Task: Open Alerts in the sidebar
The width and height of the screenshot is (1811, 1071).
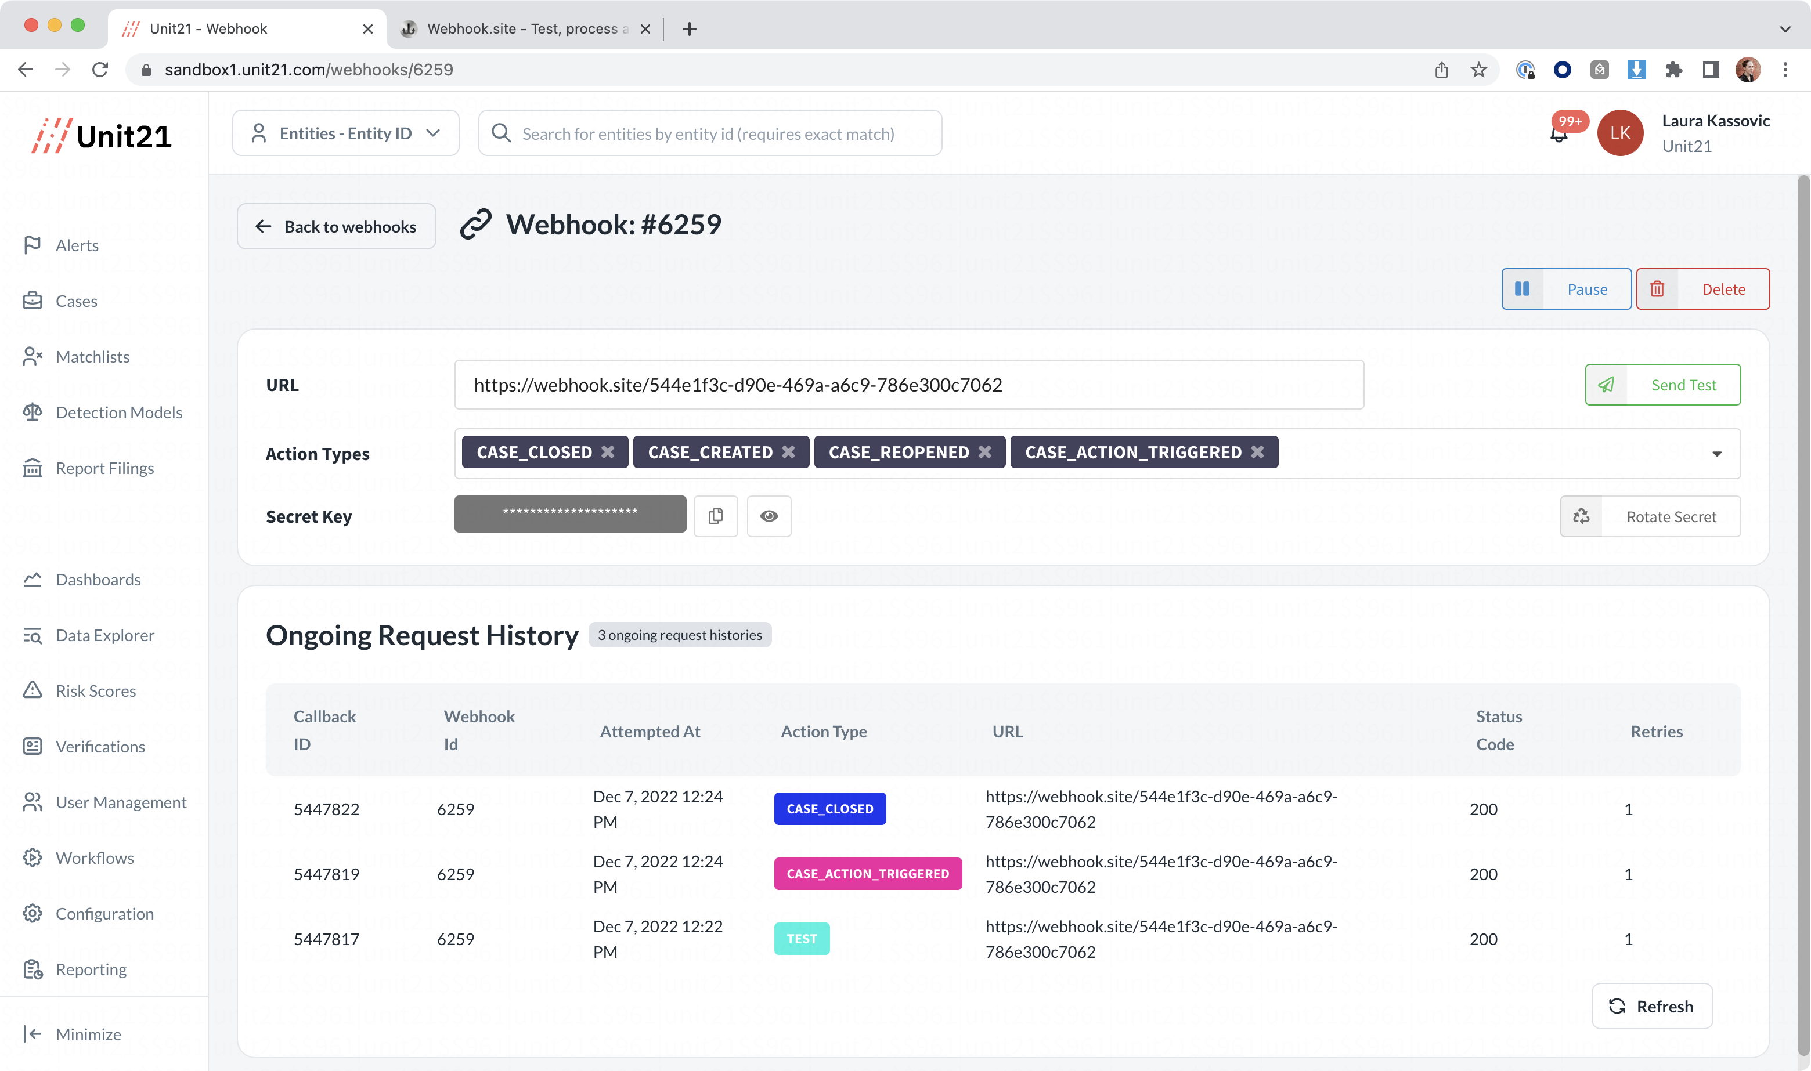Action: pyautogui.click(x=77, y=245)
